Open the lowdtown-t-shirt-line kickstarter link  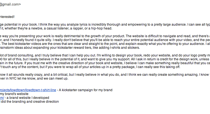coord(28,90)
